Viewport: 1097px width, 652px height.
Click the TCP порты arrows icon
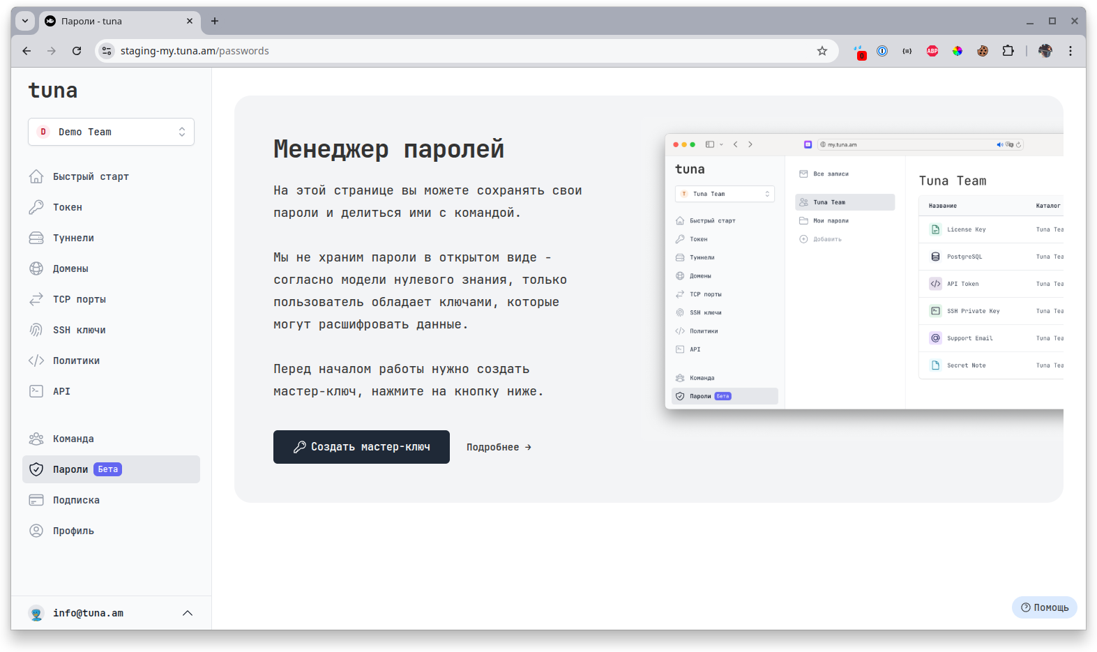(x=36, y=299)
